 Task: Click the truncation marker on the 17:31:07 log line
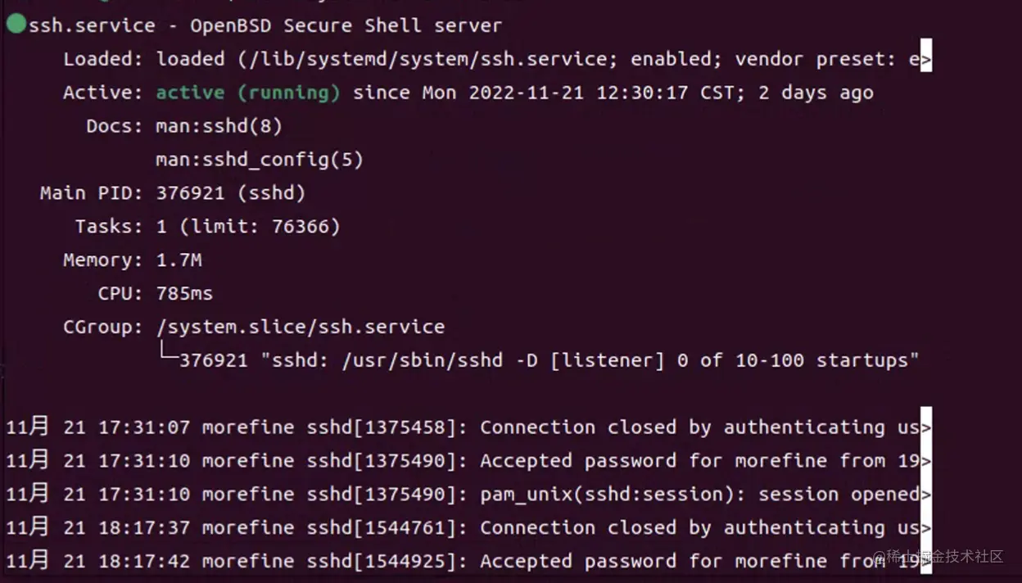(x=925, y=427)
